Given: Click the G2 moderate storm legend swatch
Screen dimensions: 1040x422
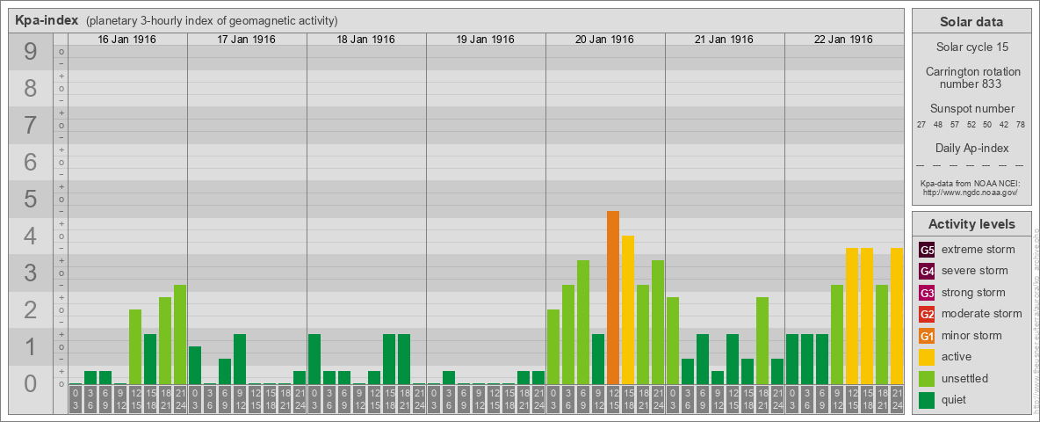Looking at the screenshot, I should (x=927, y=315).
